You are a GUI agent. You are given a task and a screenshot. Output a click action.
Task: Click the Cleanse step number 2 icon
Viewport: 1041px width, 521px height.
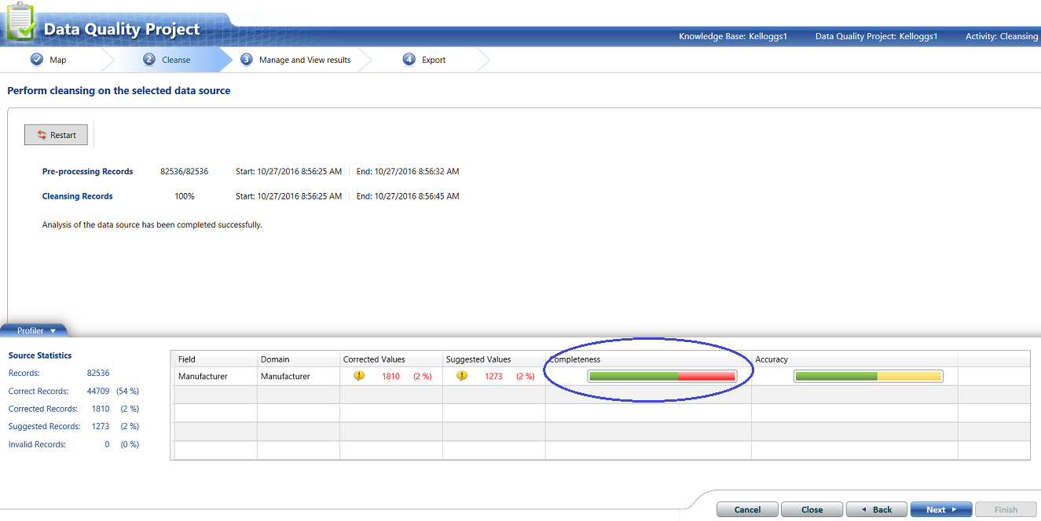pyautogui.click(x=149, y=60)
